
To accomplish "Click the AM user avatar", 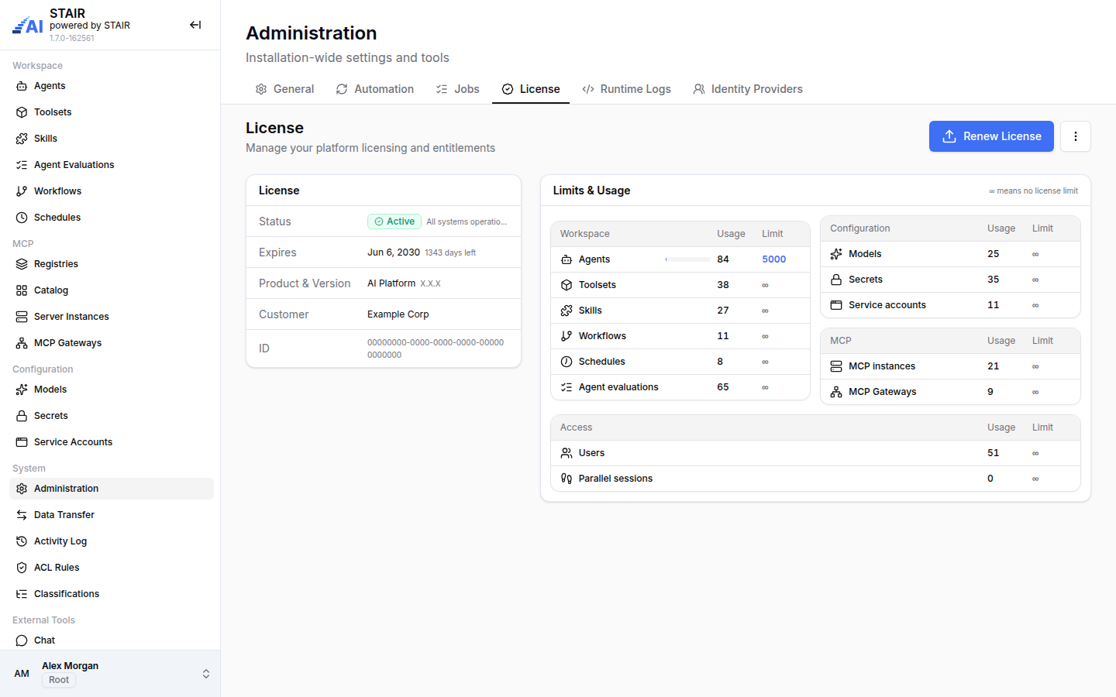I will 22,674.
